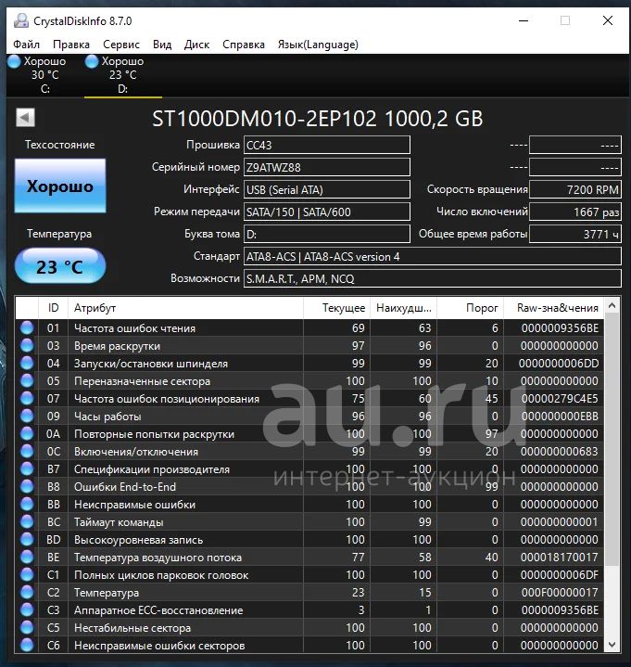Open the Вид menu

tap(162, 45)
